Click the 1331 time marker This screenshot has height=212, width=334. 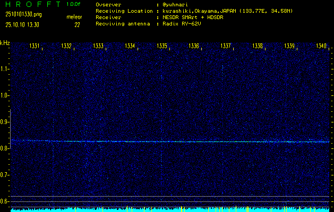coord(35,47)
